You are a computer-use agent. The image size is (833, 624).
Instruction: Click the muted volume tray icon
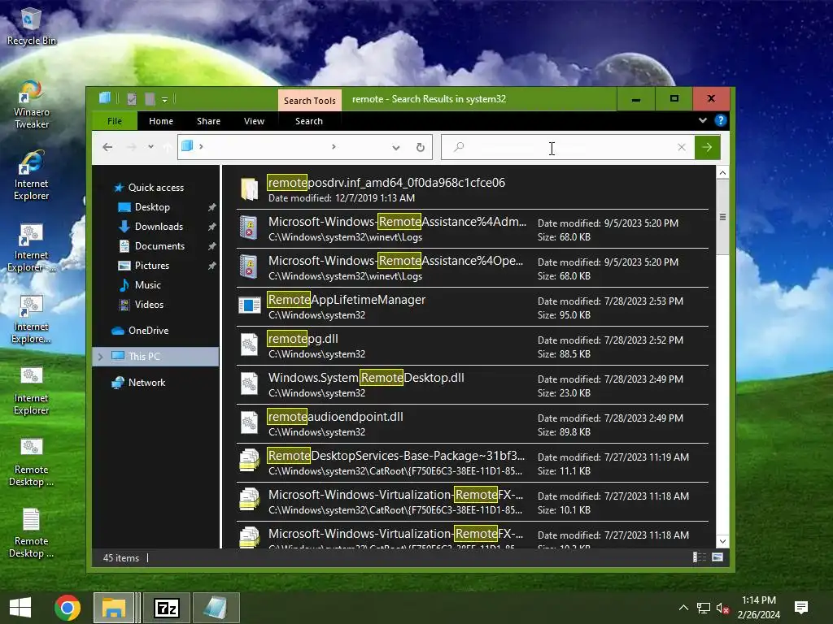coord(722,608)
